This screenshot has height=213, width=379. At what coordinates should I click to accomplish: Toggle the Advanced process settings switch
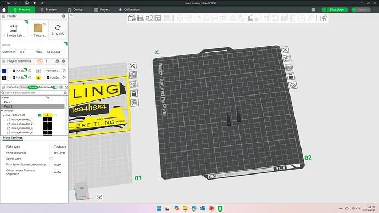[55, 87]
